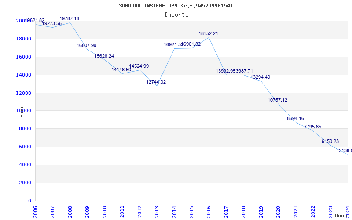Click the 2023 x-axis year label
This screenshot has width=352, height=220.
[330, 212]
